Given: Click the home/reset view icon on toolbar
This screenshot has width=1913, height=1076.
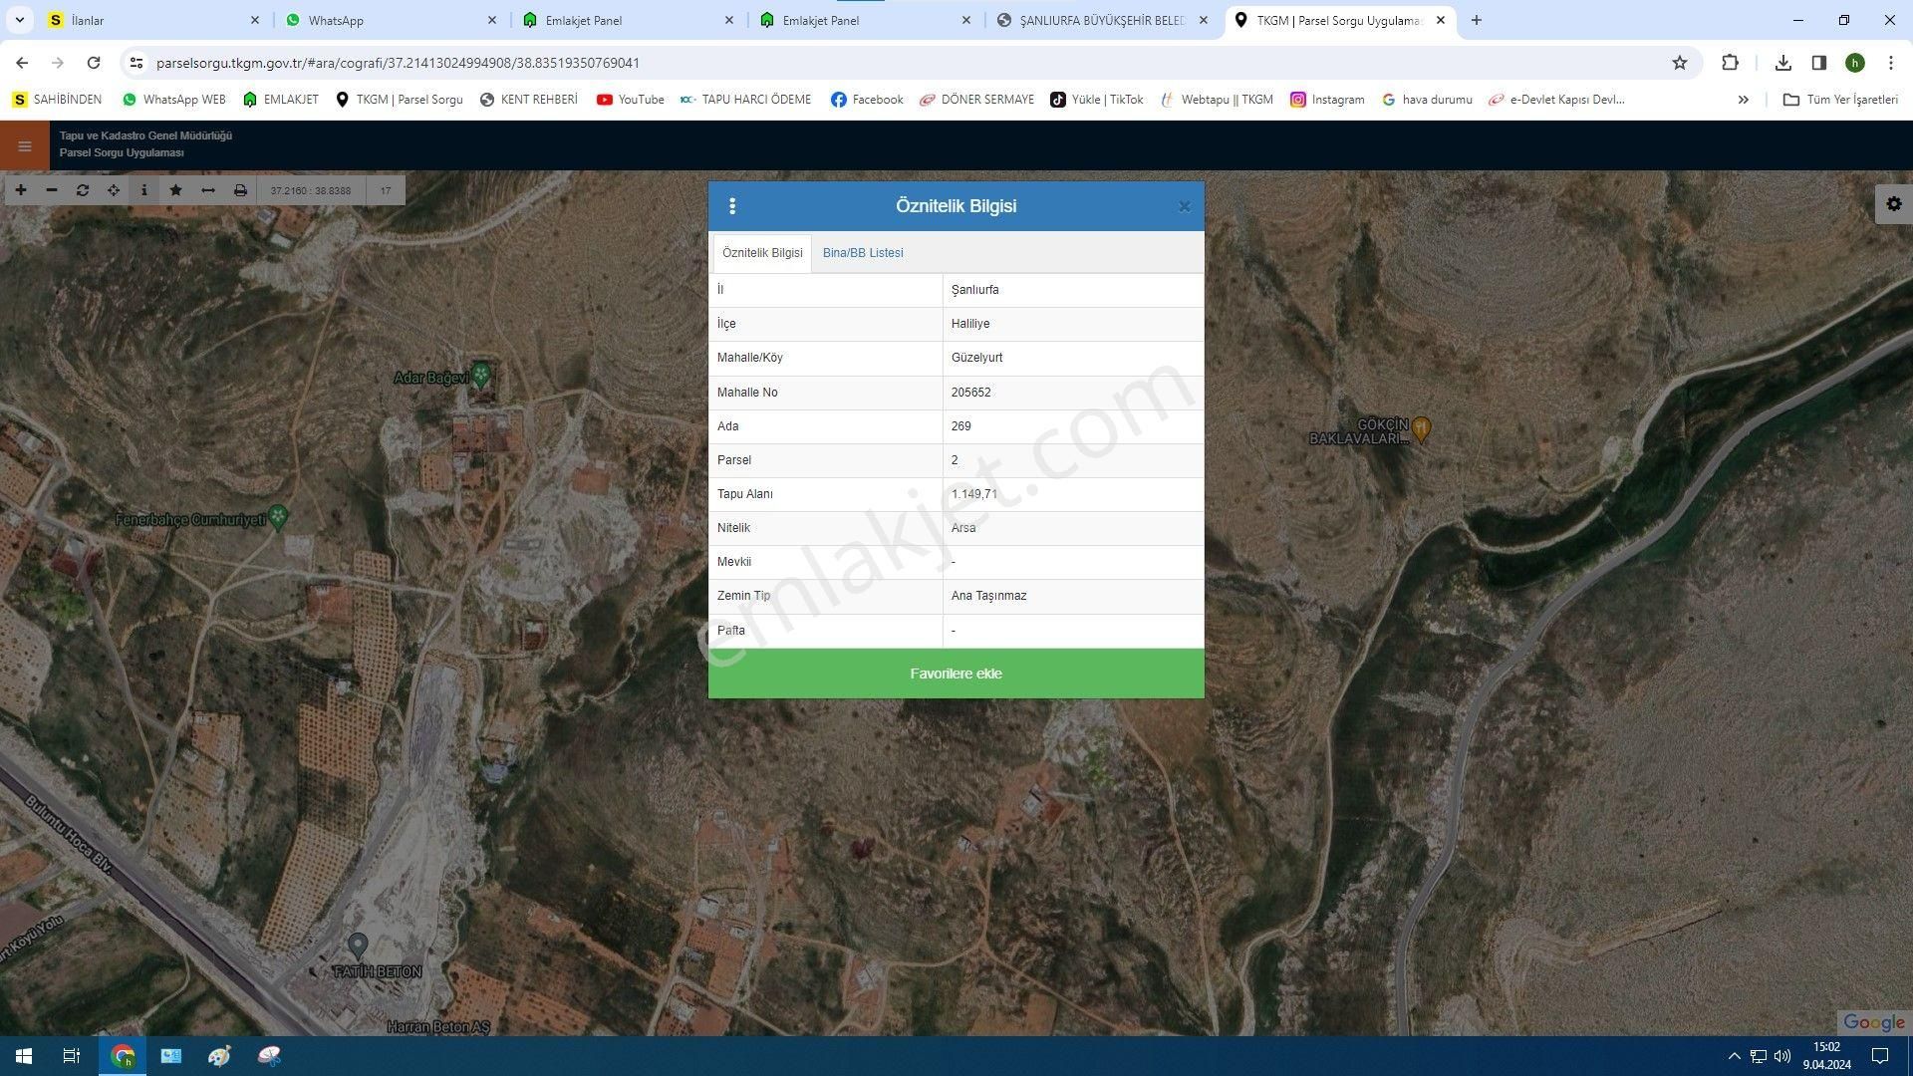Looking at the screenshot, I should pos(82,190).
